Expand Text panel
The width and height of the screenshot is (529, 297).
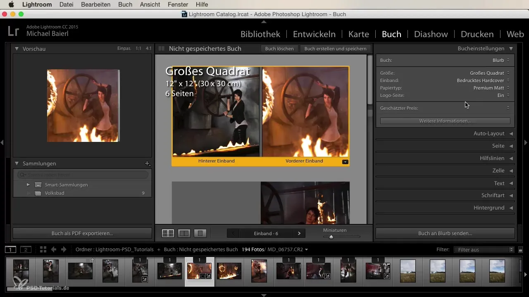click(x=511, y=183)
